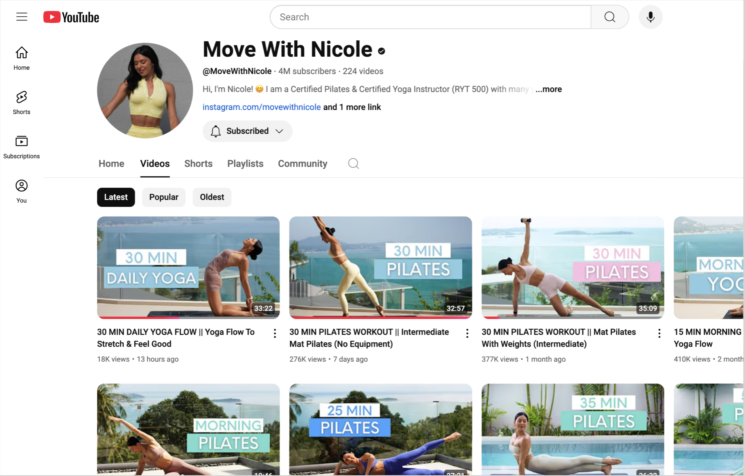Show the 'and 1 more link' list
The image size is (745, 476).
tap(352, 107)
